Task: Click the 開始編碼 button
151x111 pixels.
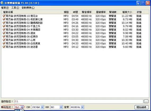Action: (x=141, y=107)
